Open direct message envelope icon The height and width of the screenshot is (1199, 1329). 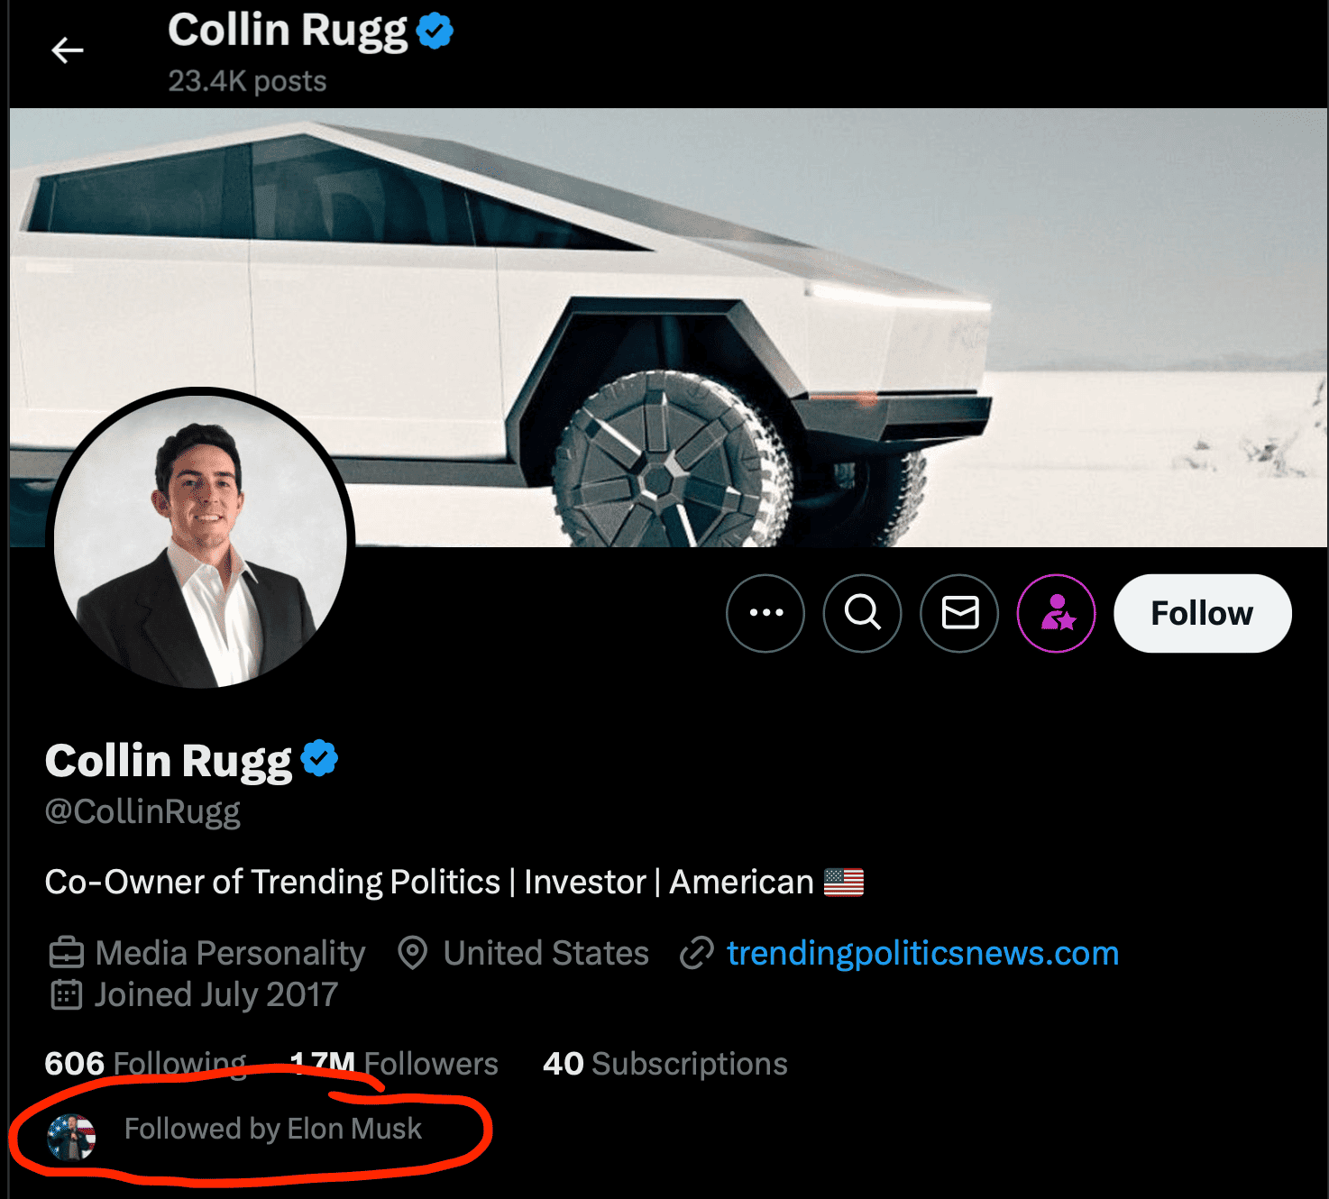point(959,613)
